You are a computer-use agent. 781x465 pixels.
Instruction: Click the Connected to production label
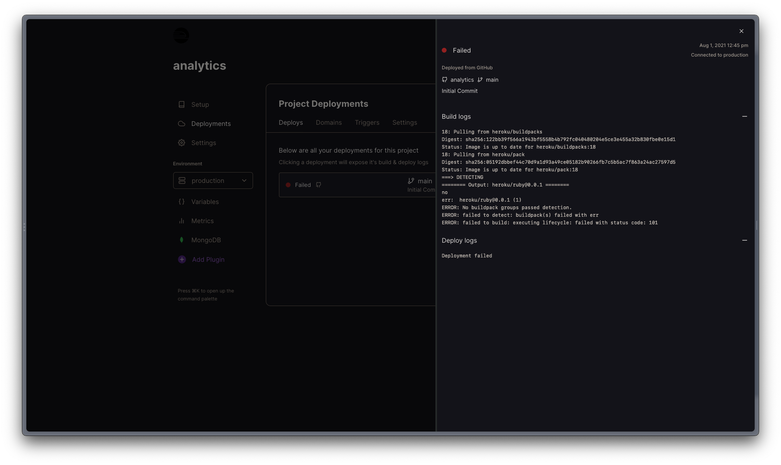[720, 55]
